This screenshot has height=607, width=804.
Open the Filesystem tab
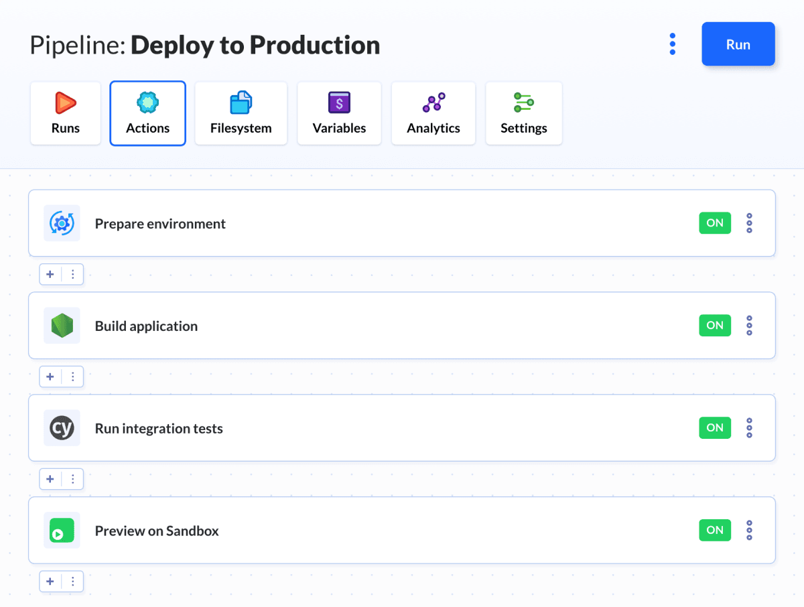pos(241,113)
